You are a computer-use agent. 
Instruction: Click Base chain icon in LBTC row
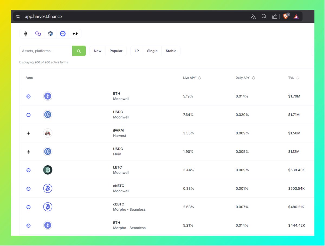pos(28,170)
